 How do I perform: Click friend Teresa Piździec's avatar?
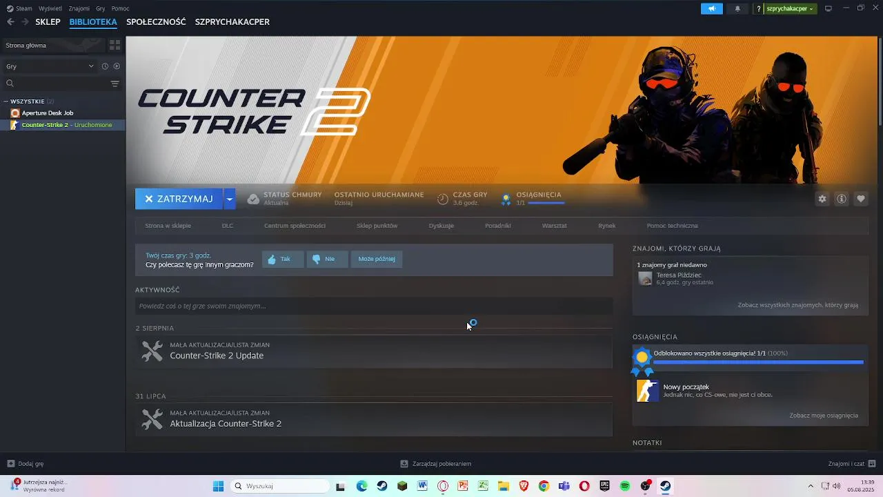pos(645,278)
